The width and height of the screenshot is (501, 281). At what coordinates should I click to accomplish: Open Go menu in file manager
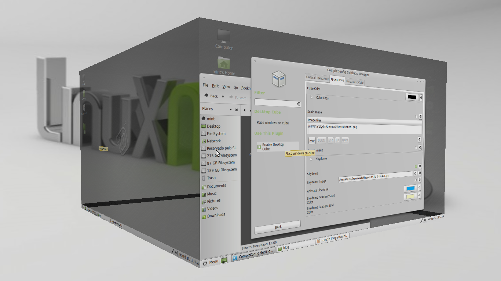[x=236, y=87]
